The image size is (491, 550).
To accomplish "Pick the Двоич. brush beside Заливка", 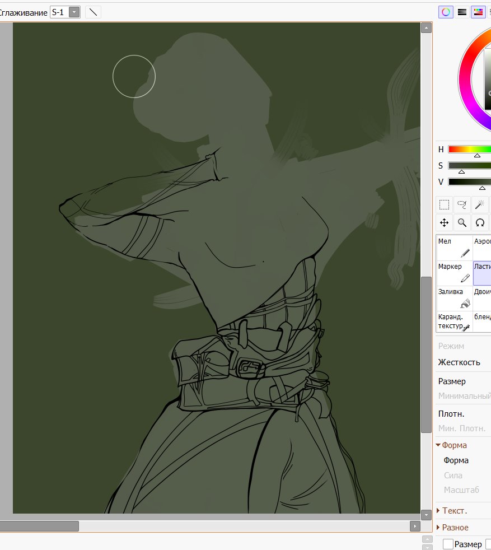I will tap(482, 298).
